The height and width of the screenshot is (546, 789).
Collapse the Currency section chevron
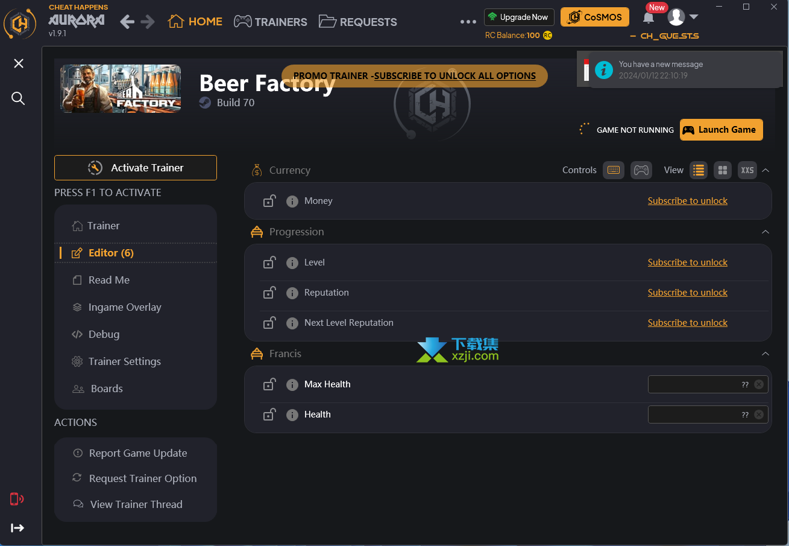coord(765,170)
